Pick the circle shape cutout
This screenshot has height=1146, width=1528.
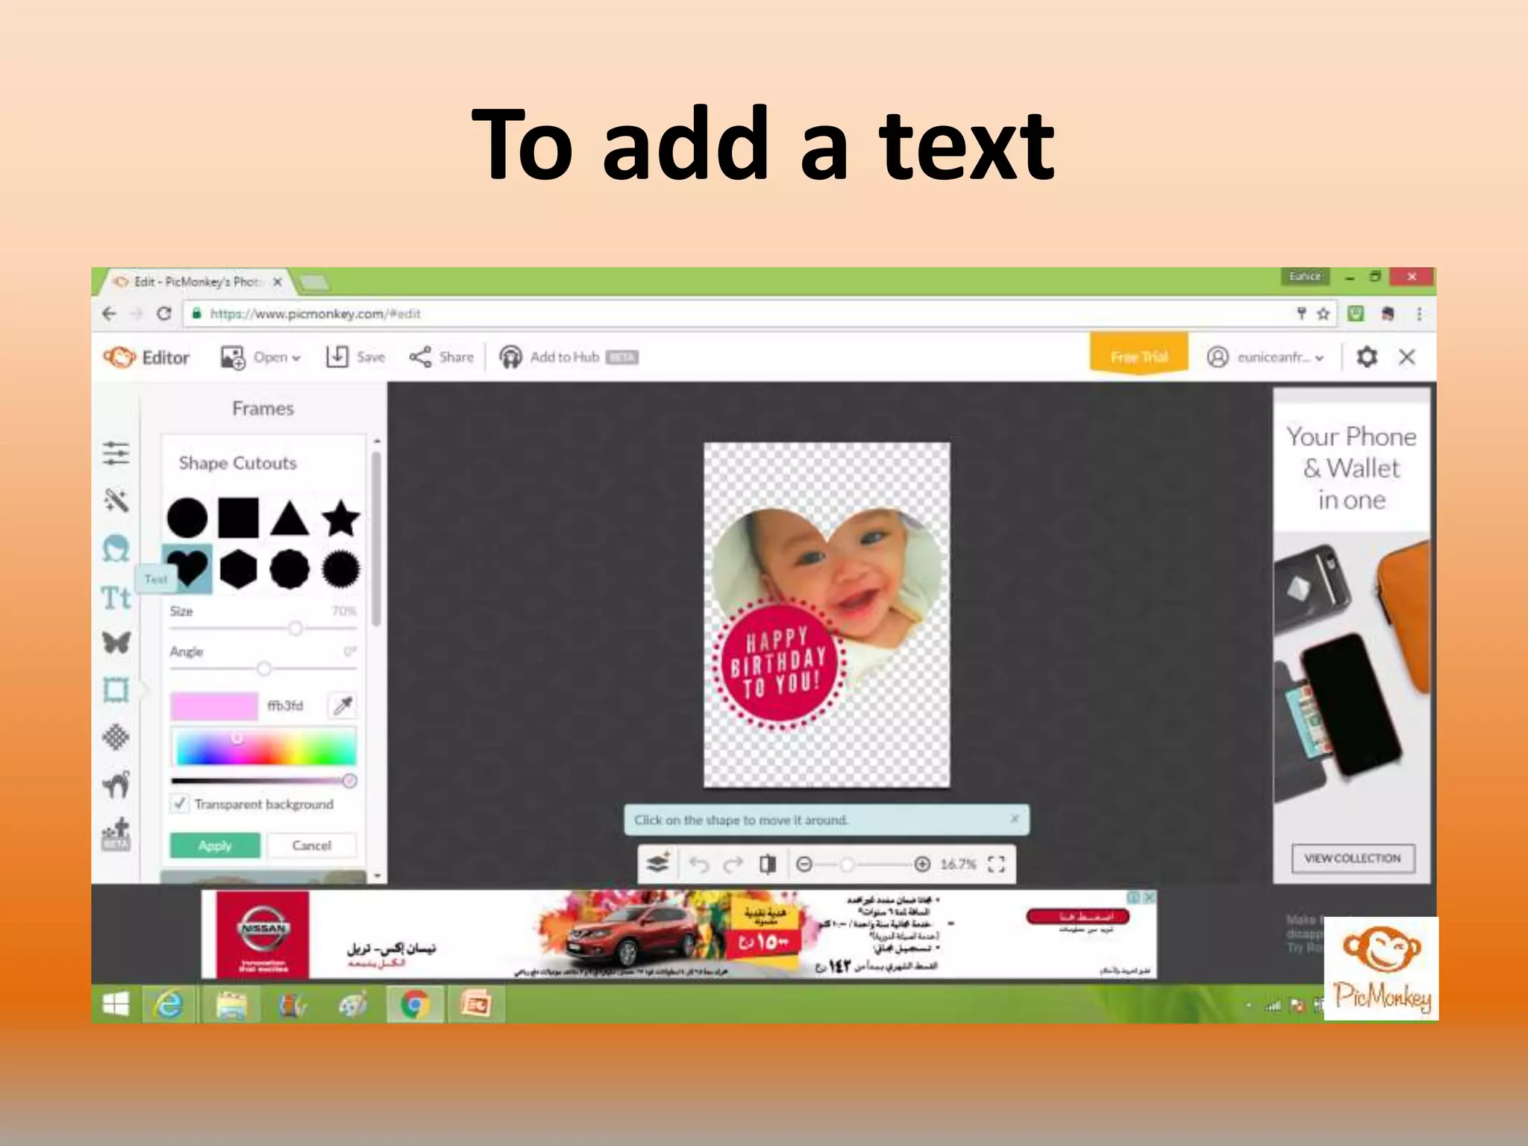(187, 518)
